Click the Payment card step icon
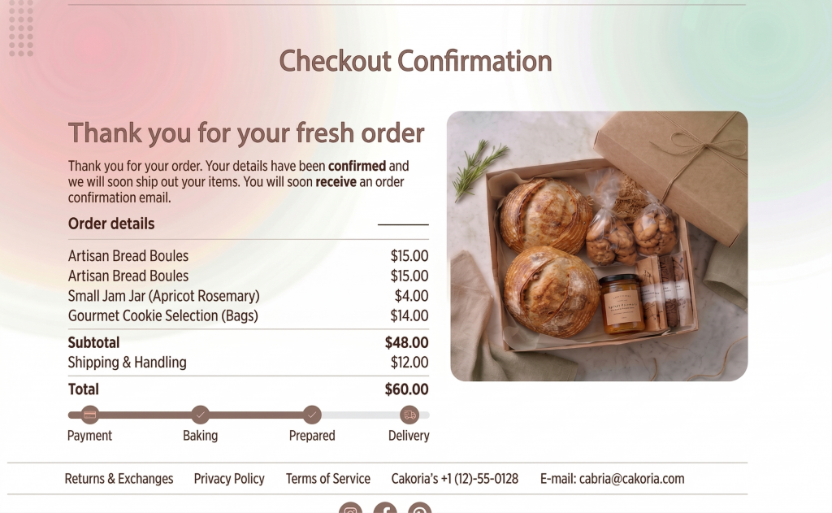This screenshot has height=513, width=832. click(x=90, y=415)
